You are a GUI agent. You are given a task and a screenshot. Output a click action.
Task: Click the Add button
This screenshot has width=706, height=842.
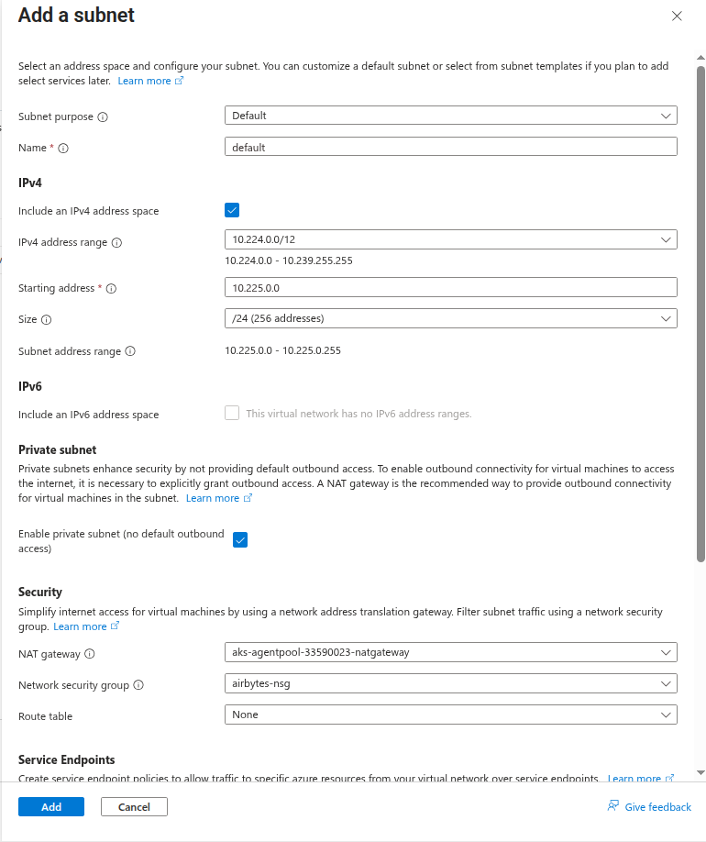[50, 806]
